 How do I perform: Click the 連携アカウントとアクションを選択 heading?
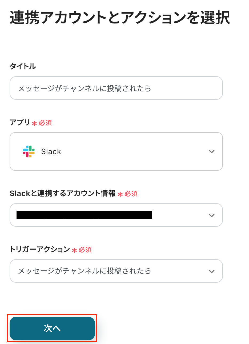click(x=120, y=18)
